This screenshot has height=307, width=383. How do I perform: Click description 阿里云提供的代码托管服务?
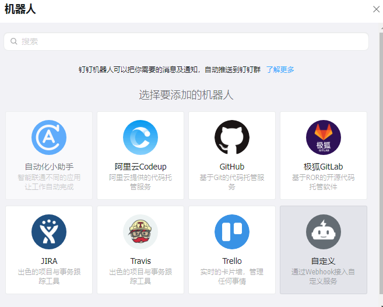pyautogui.click(x=140, y=182)
